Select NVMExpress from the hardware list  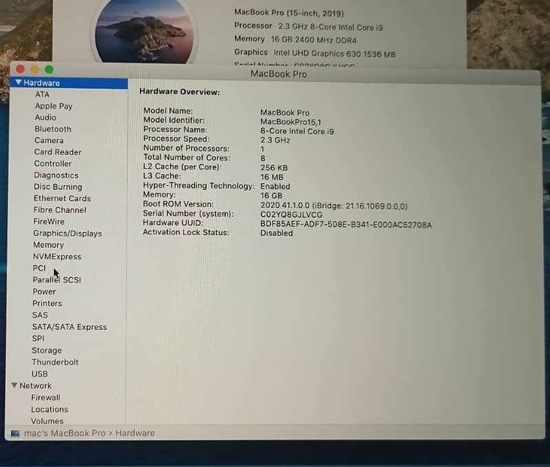click(x=56, y=256)
